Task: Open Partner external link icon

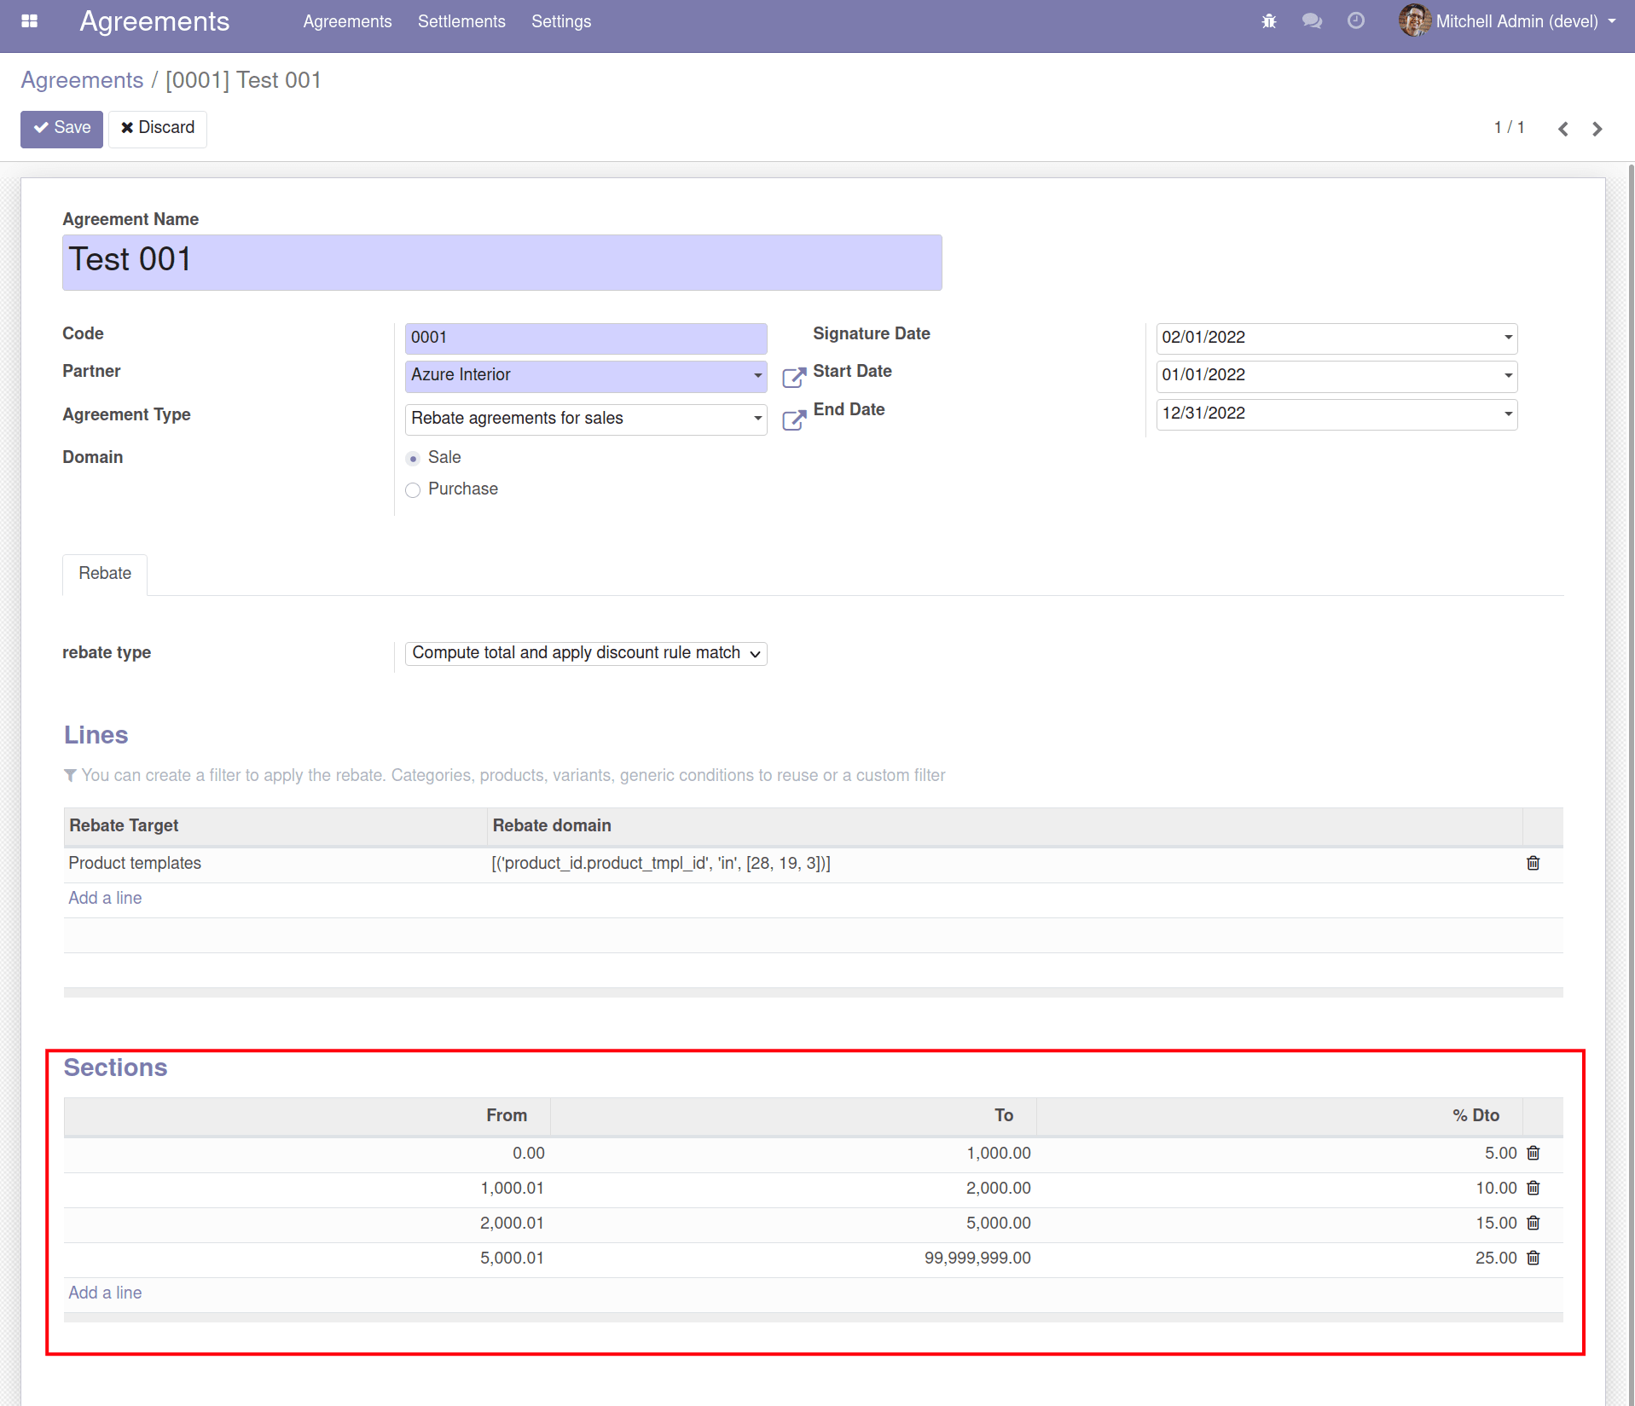Action: (x=794, y=378)
